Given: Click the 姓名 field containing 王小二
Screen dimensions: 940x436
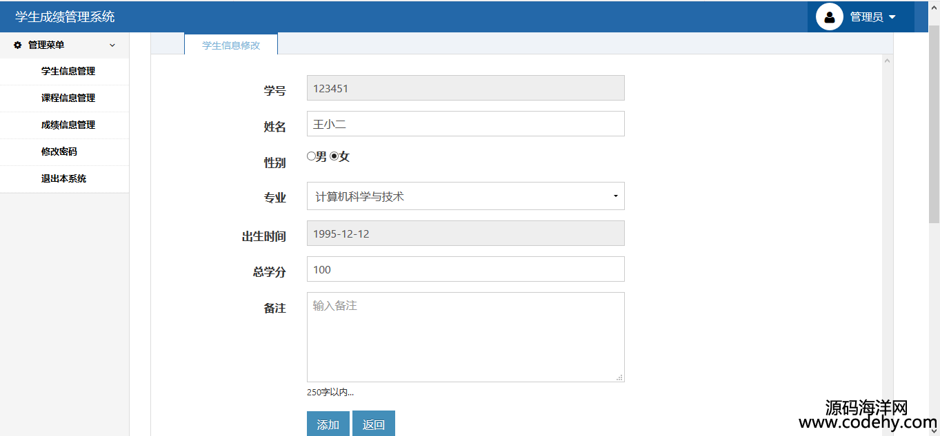Looking at the screenshot, I should click(x=466, y=124).
